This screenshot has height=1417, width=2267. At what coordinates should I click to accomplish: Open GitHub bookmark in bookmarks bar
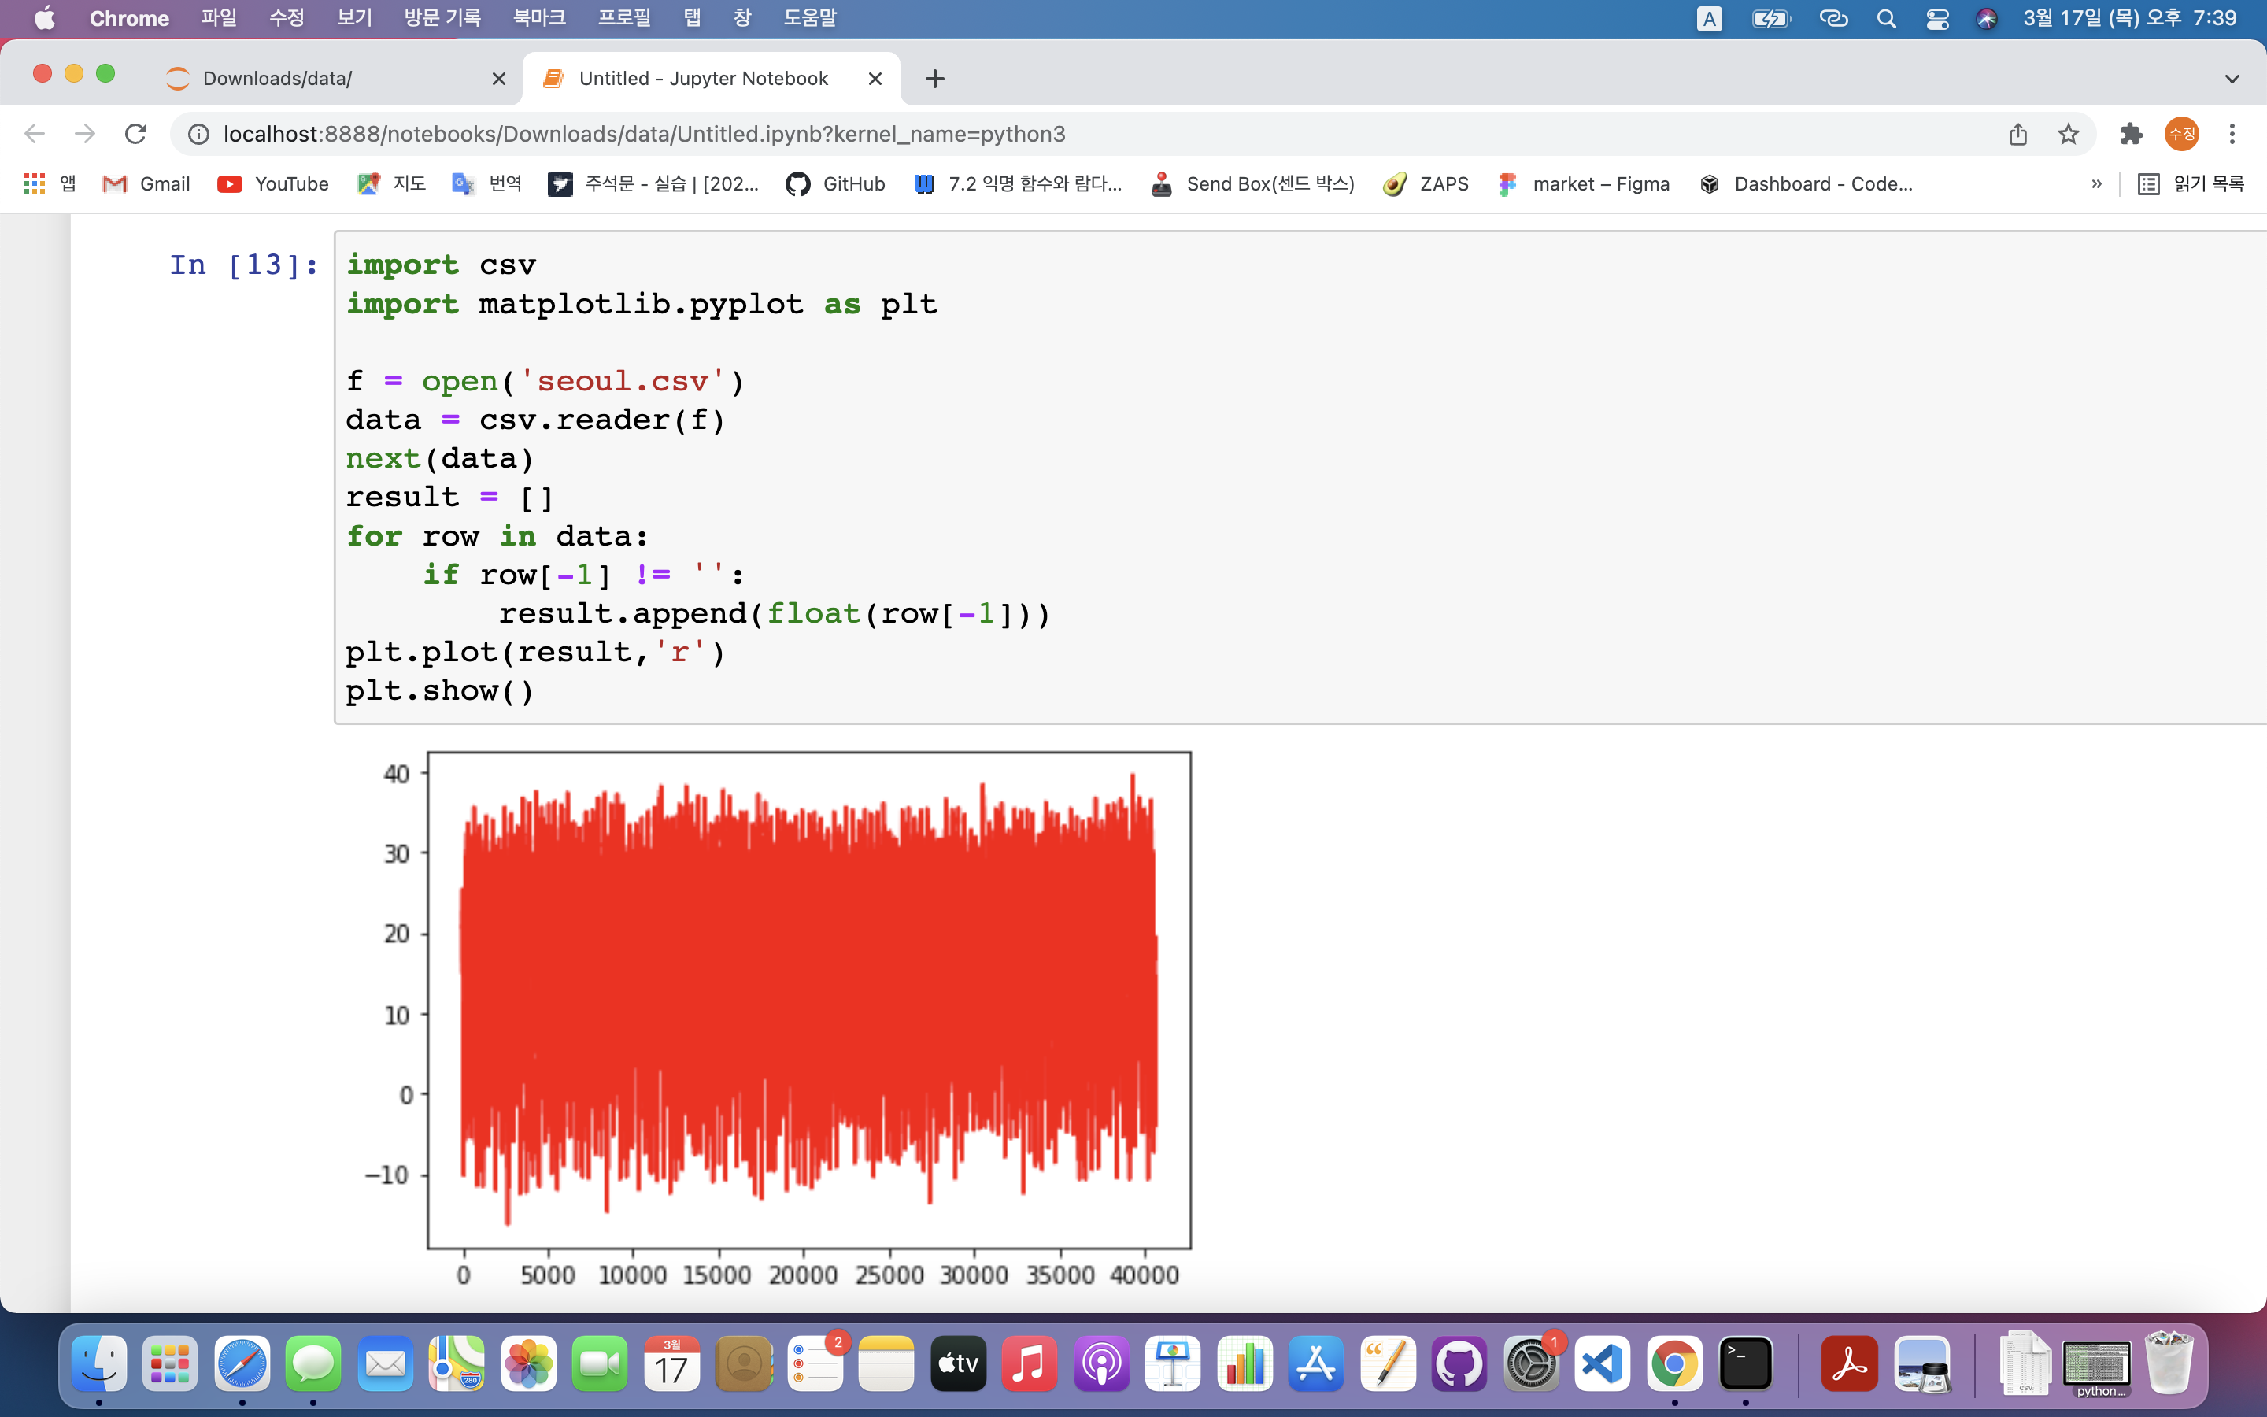point(836,183)
